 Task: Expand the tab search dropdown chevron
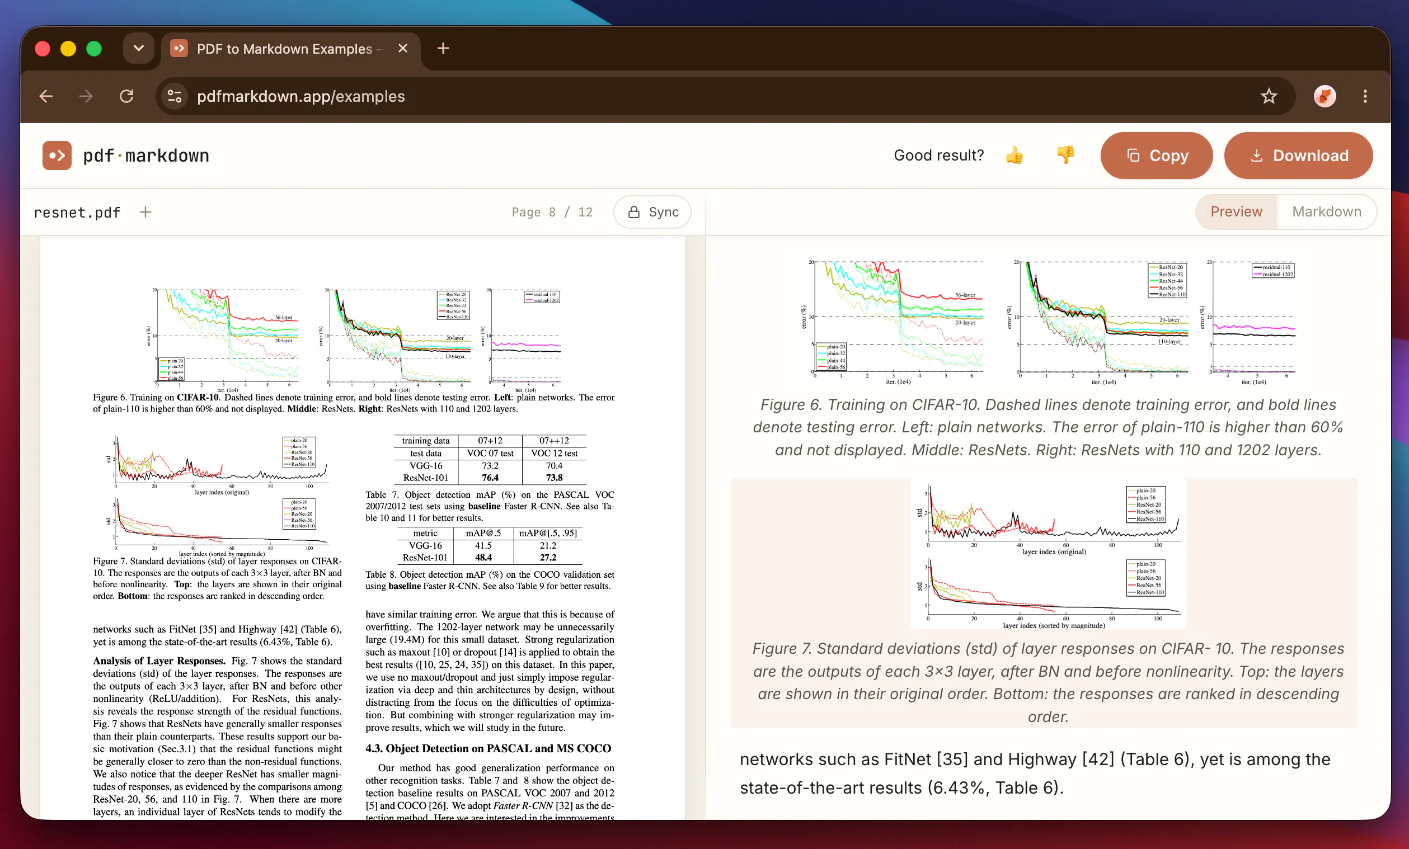tap(138, 49)
